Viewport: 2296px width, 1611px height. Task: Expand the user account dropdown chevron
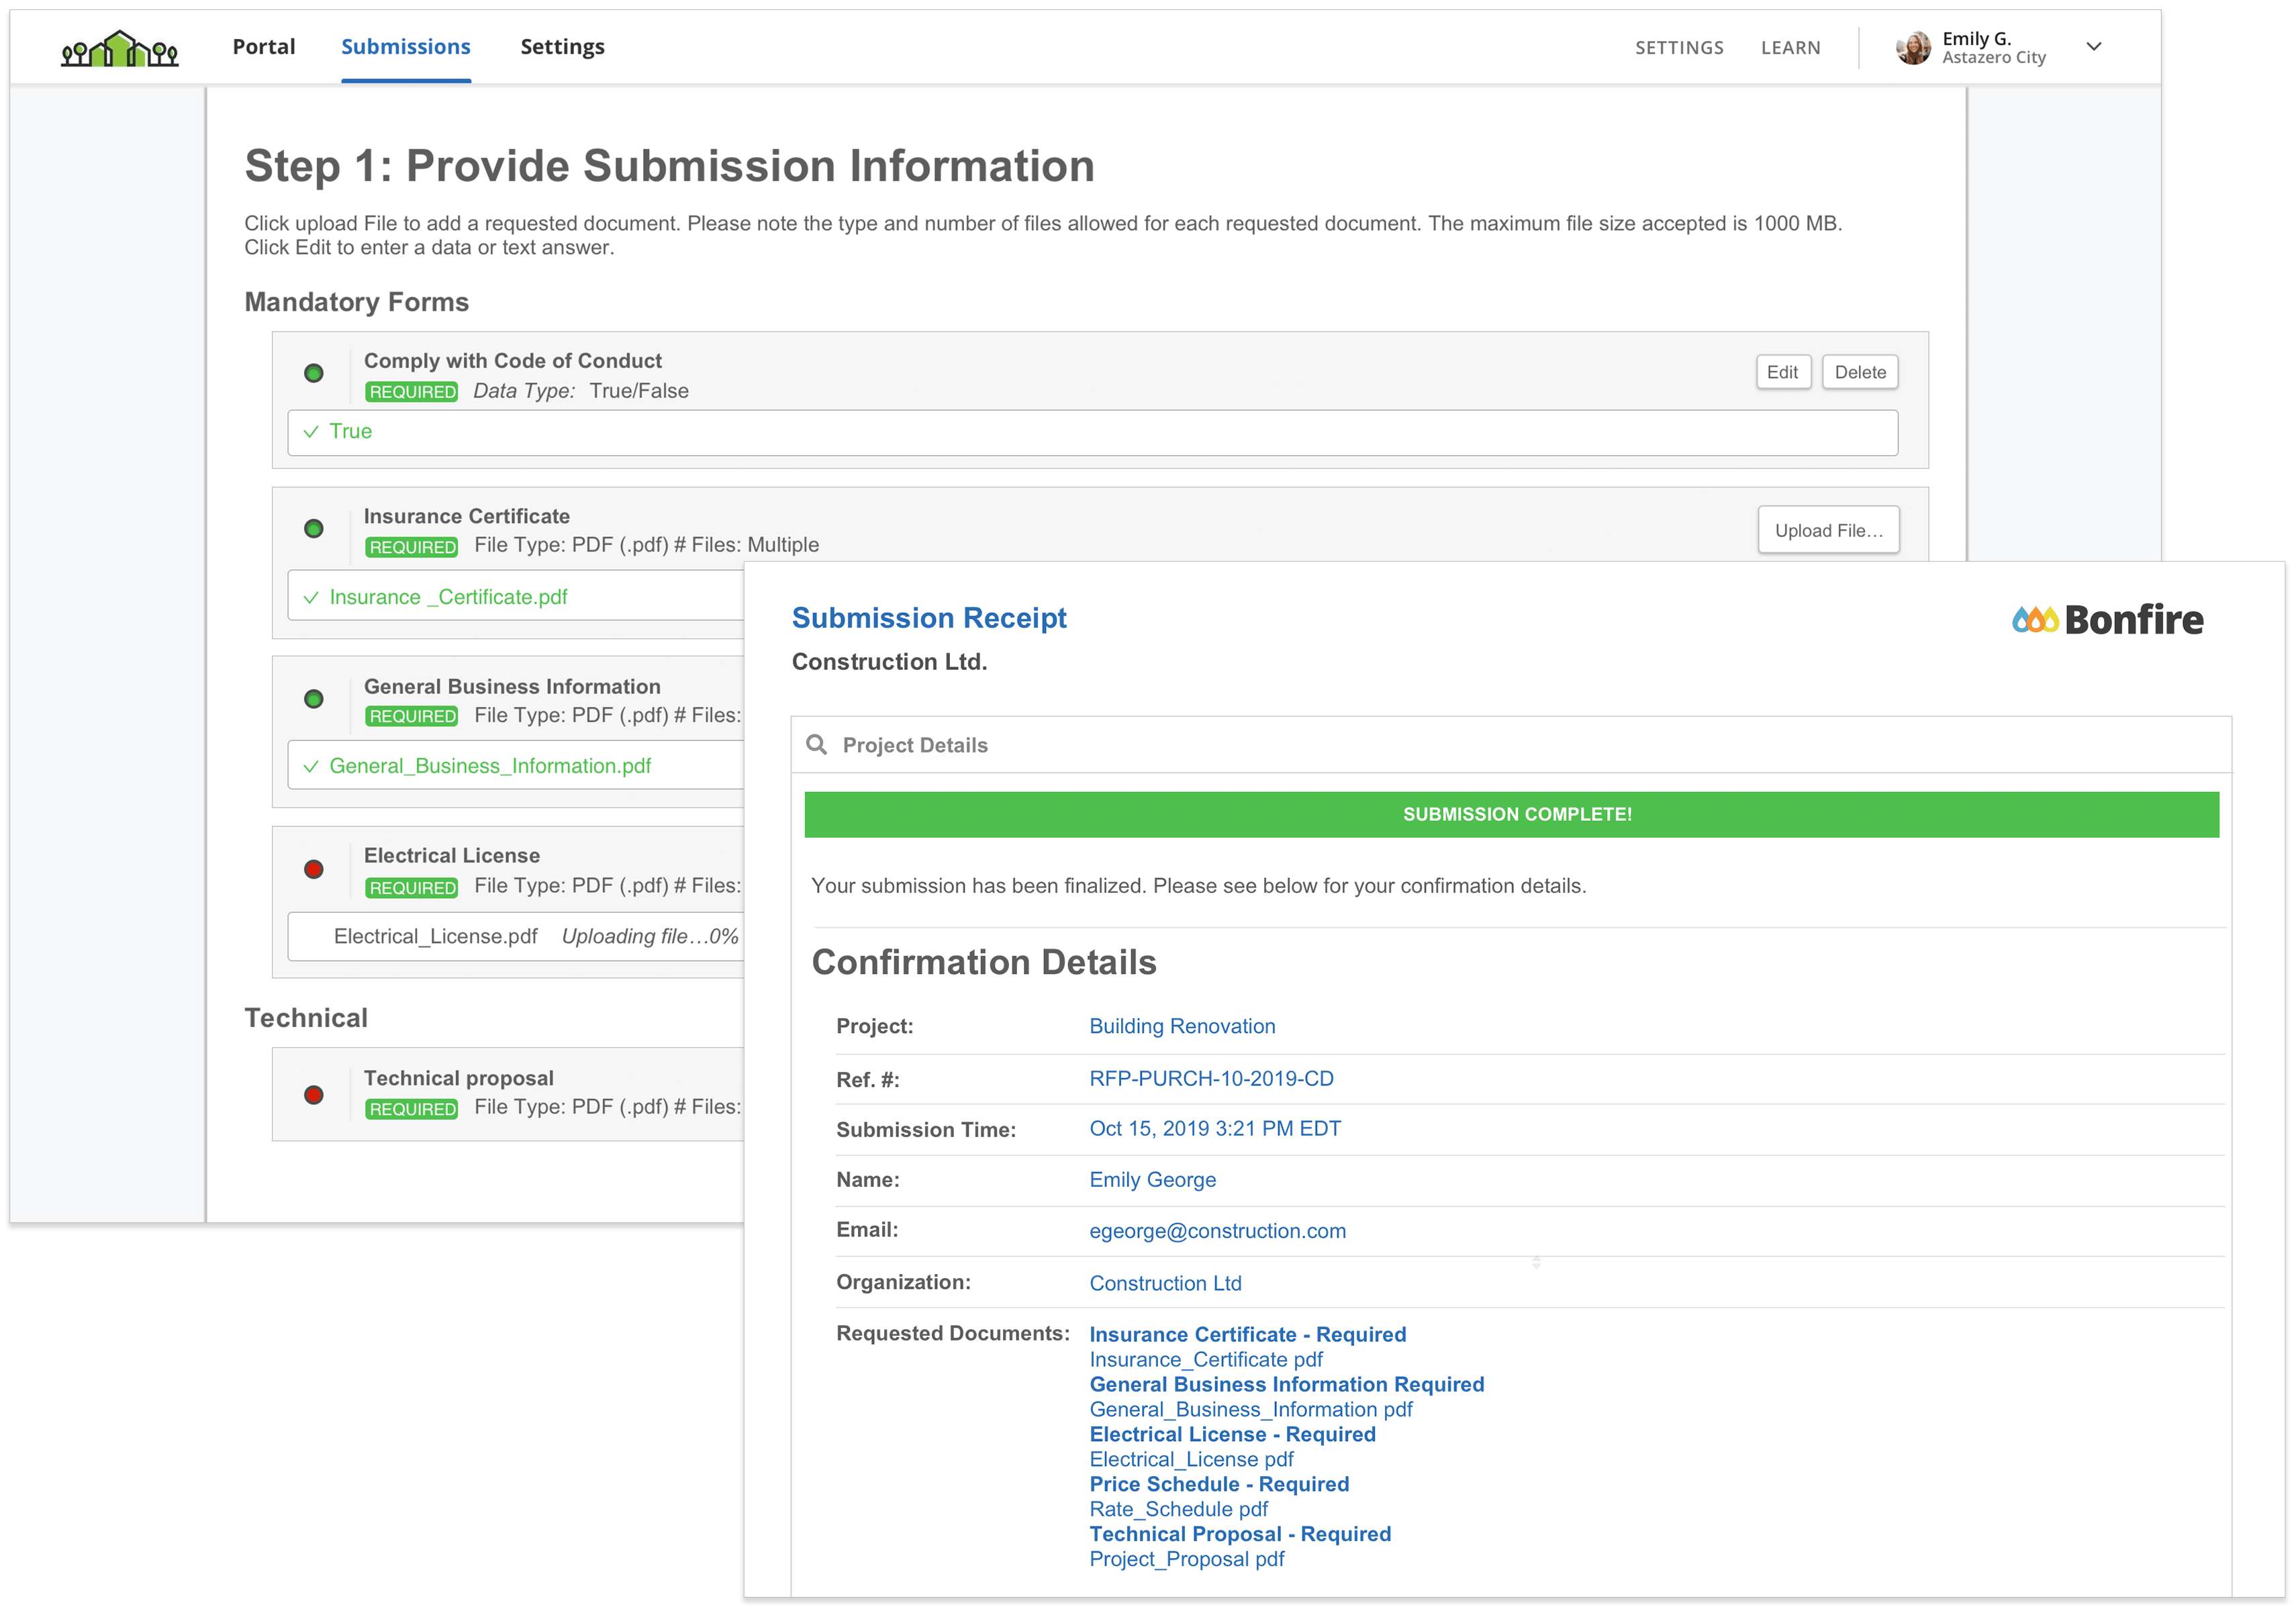point(2093,47)
